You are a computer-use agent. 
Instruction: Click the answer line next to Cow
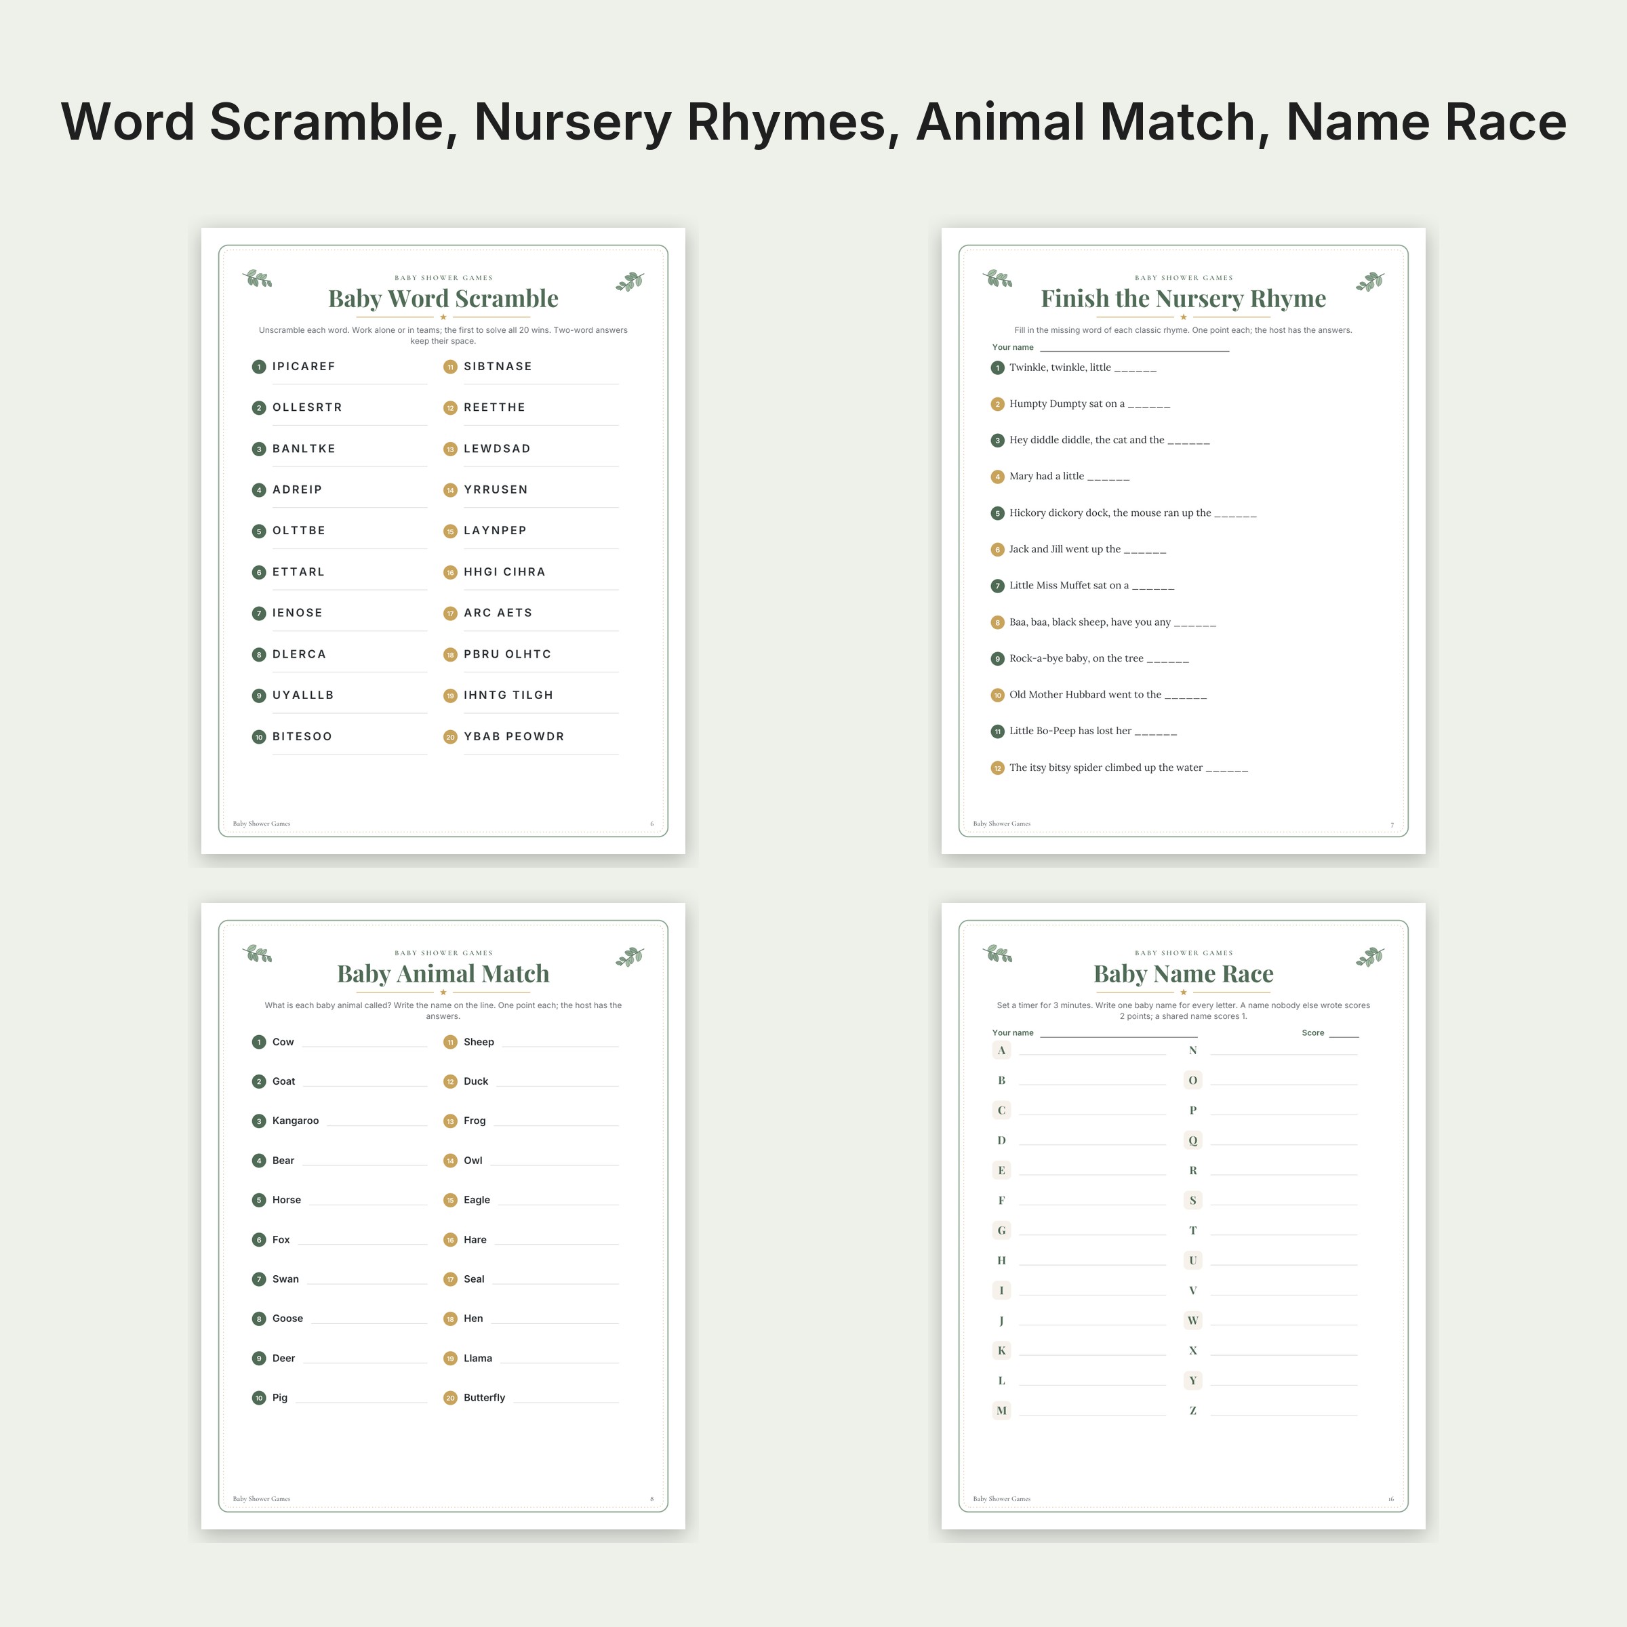pyautogui.click(x=365, y=1046)
